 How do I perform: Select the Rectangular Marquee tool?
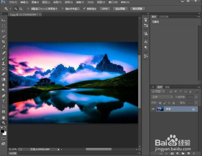(3, 26)
